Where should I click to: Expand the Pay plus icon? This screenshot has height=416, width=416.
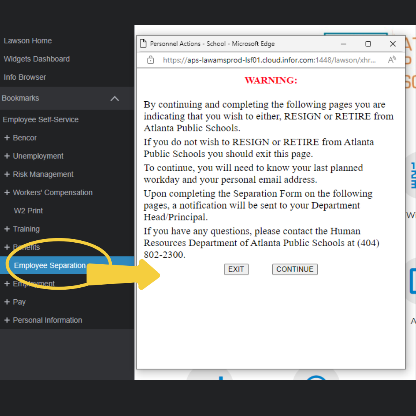7,302
